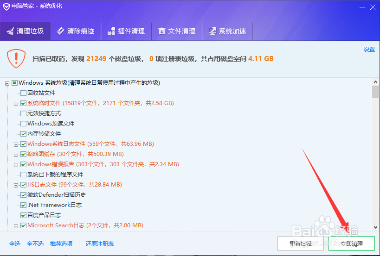Screen dimensions: 380x256
Task: Open the 设置 link
Action: click(x=369, y=50)
